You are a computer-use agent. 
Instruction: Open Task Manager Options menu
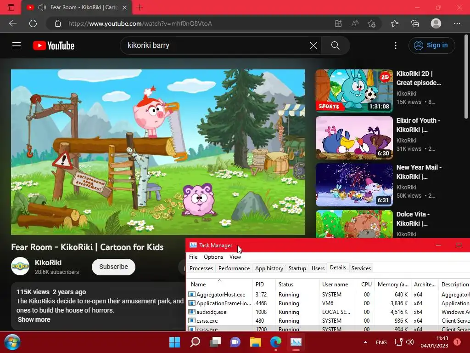tap(213, 257)
